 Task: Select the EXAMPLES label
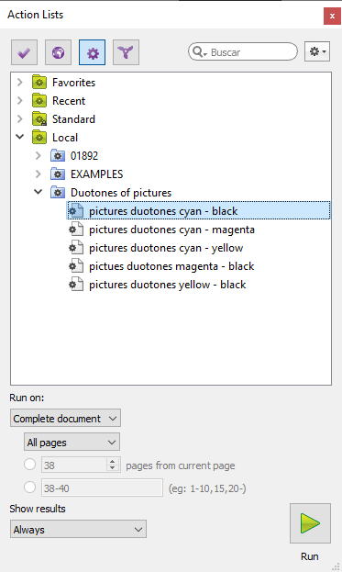[96, 174]
